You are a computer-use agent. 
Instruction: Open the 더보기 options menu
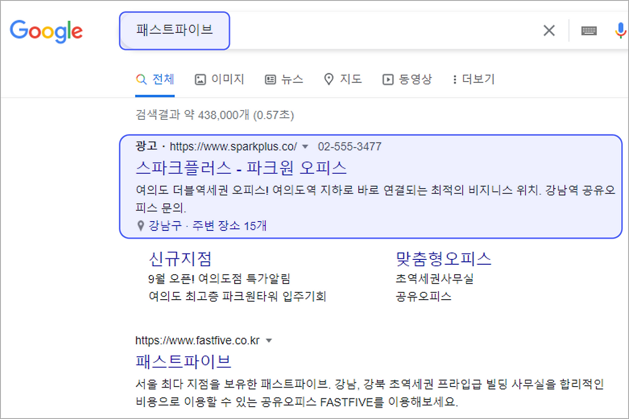point(473,79)
